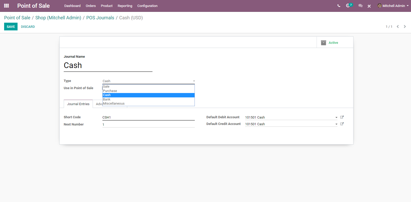The width and height of the screenshot is (411, 202).
Task: Go to Point of Sale breadcrumb
Action: point(17,18)
